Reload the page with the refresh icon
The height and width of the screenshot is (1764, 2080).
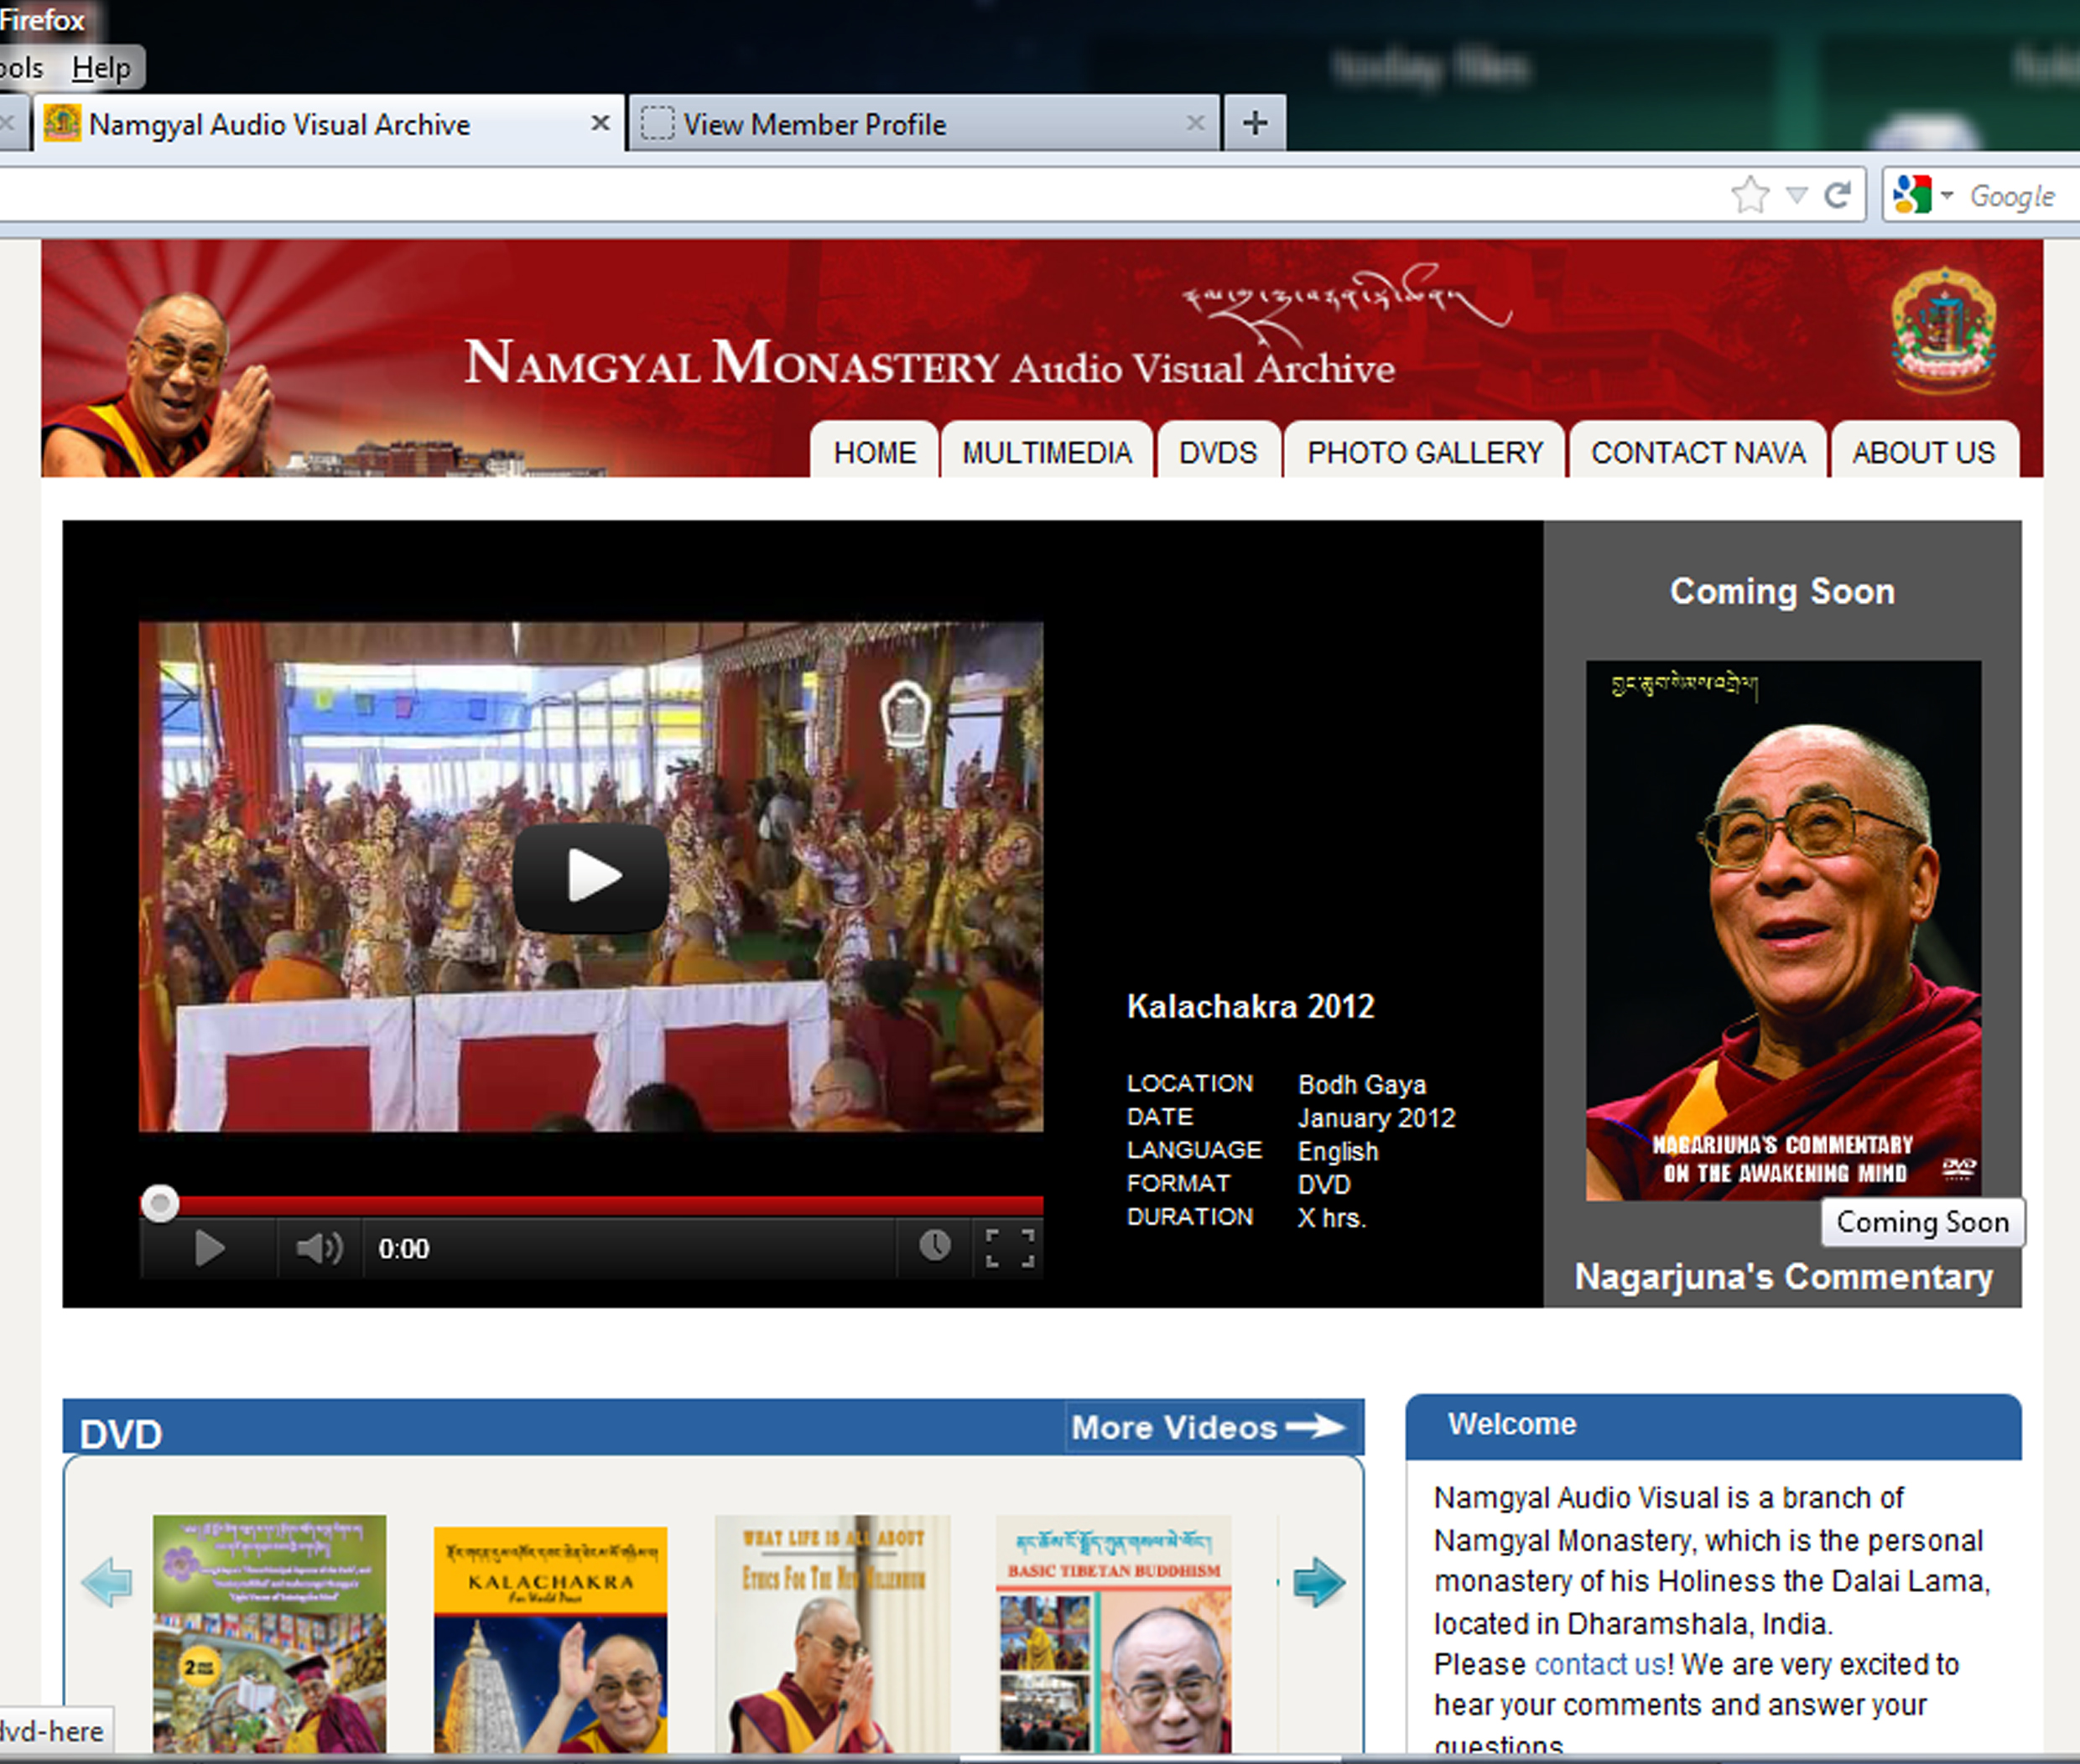pos(1837,195)
